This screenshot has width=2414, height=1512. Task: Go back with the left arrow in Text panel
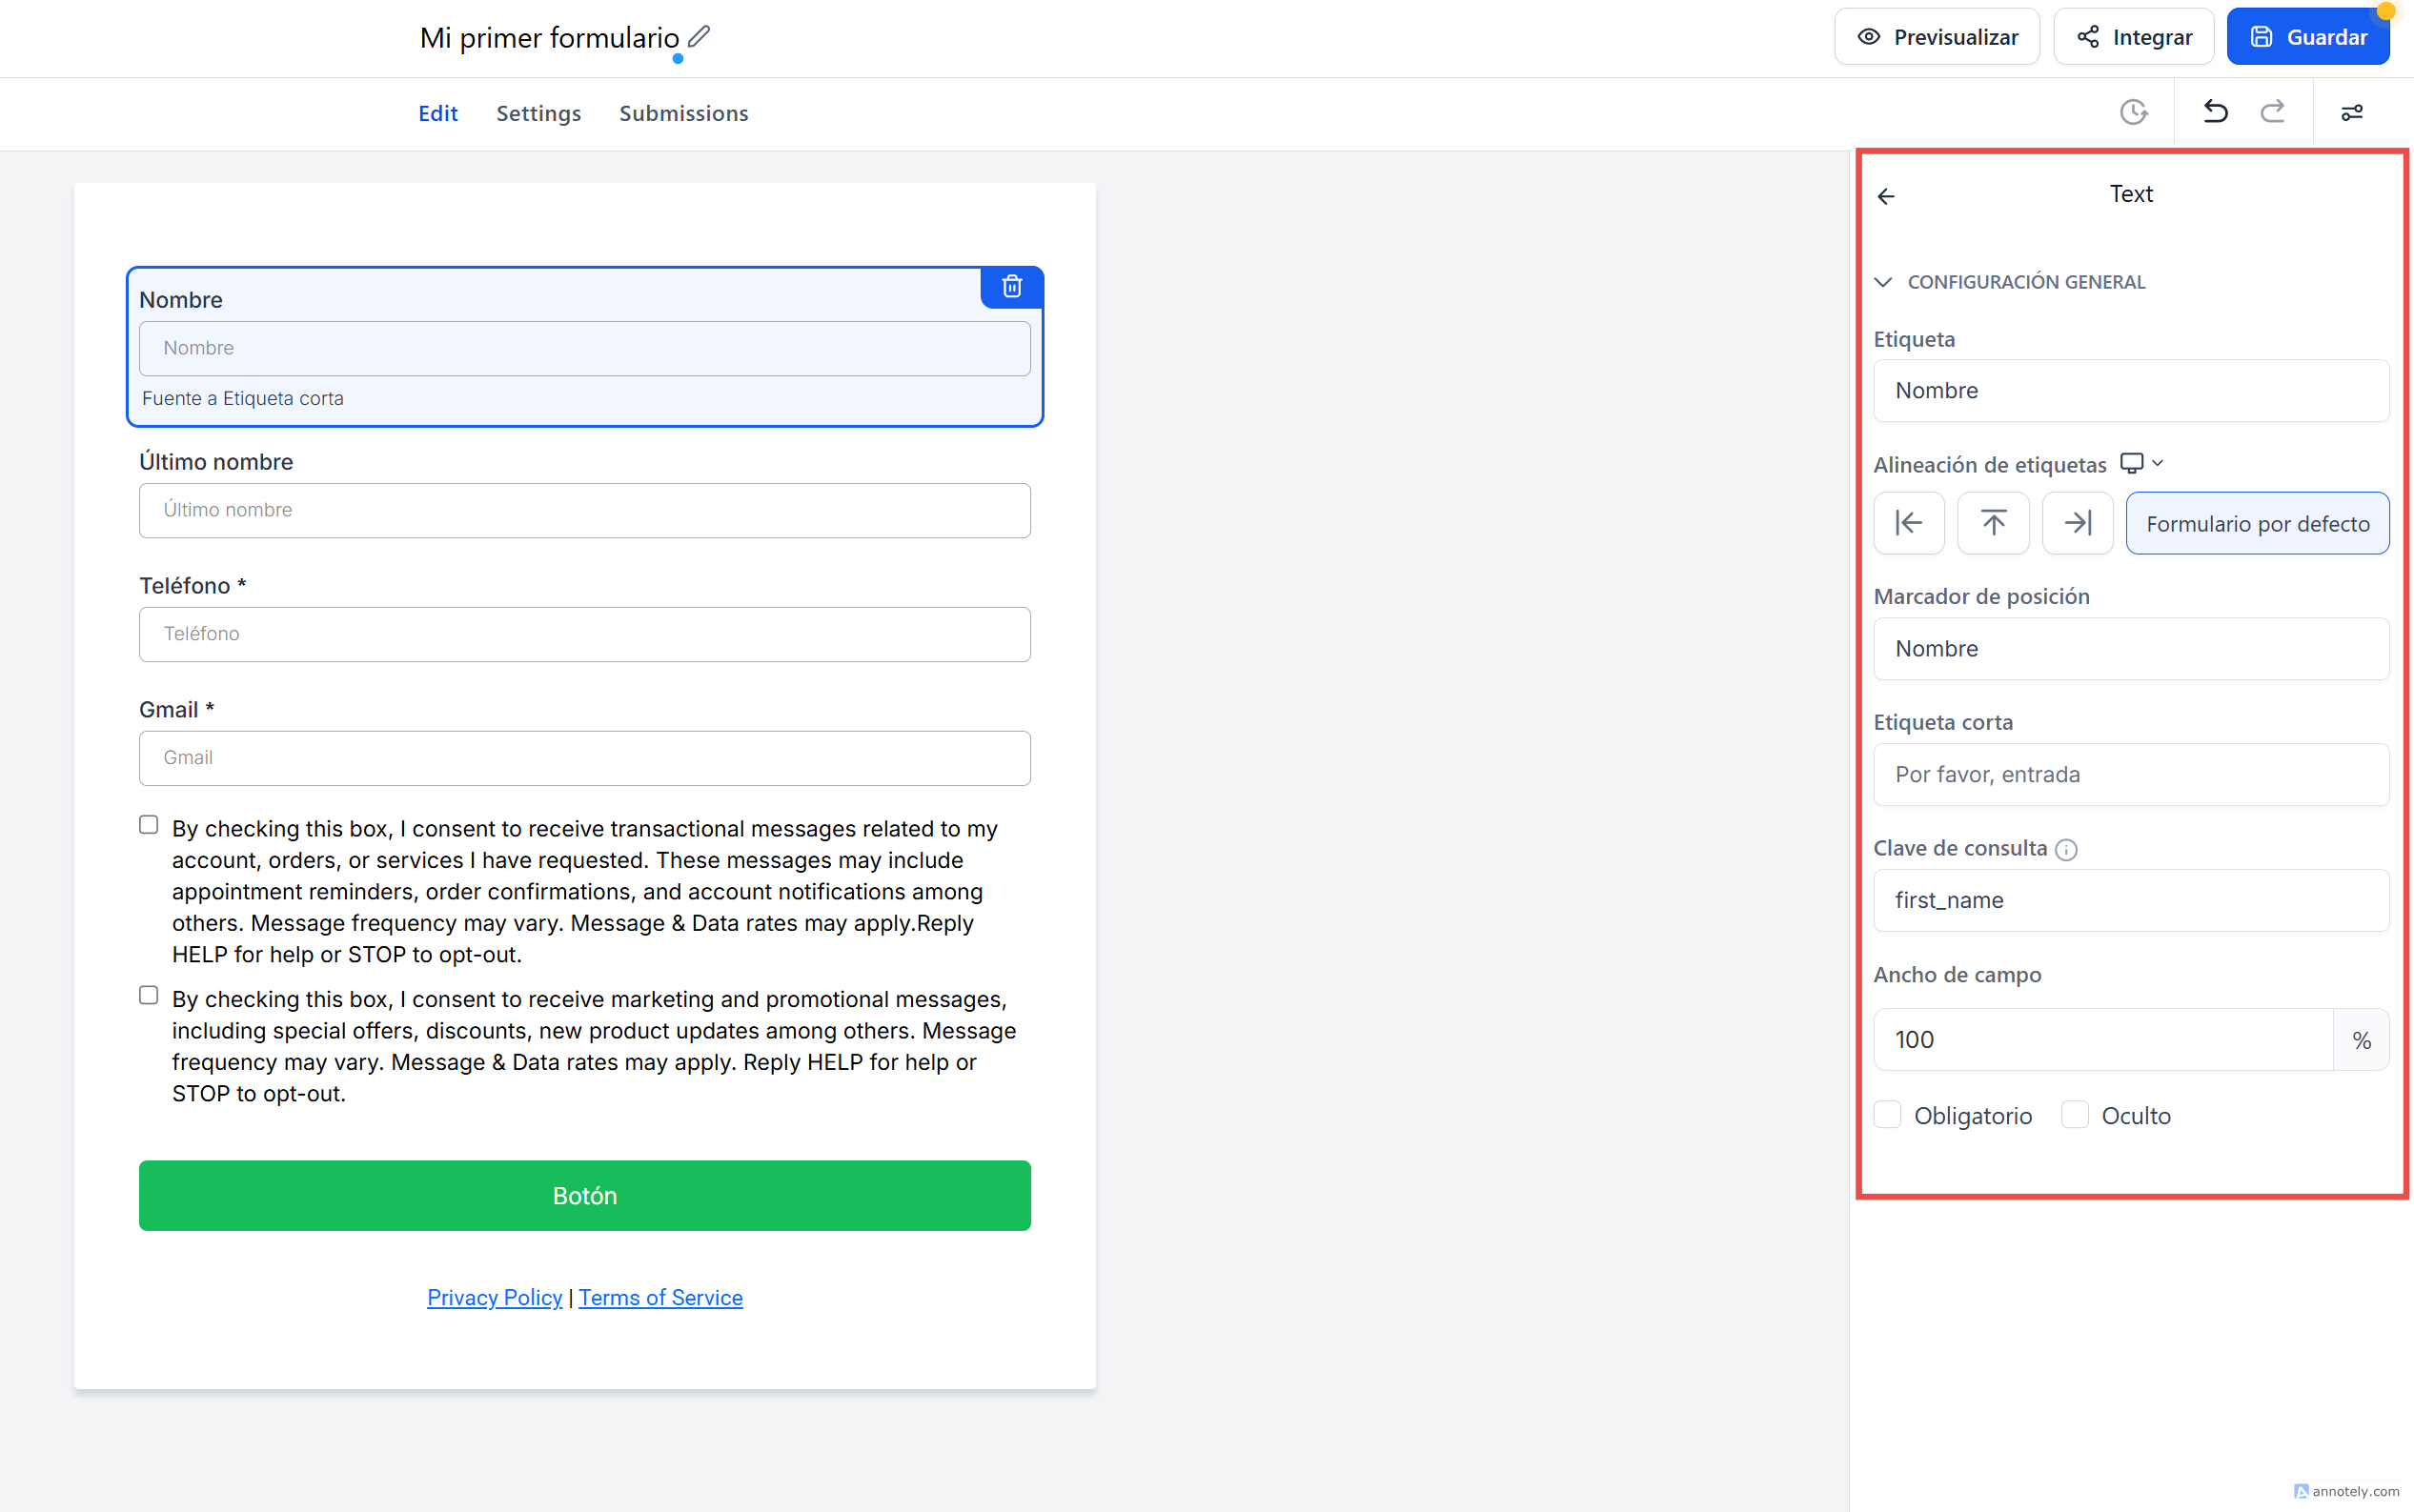(x=1886, y=196)
